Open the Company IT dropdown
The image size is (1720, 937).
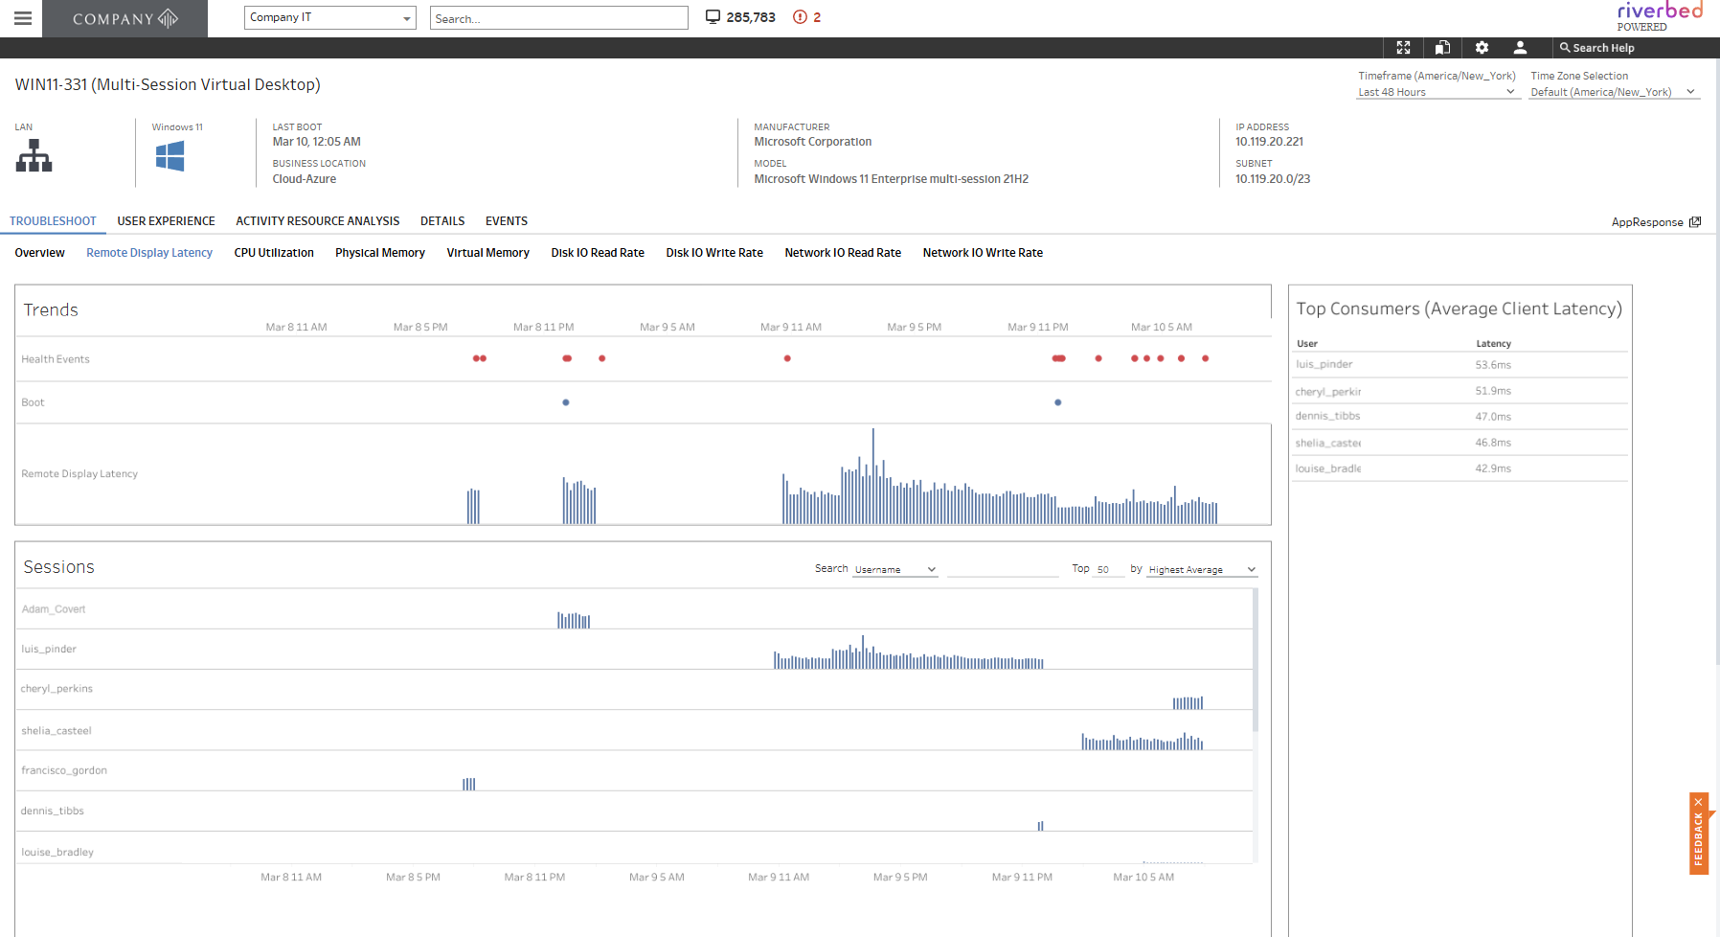pyautogui.click(x=329, y=17)
